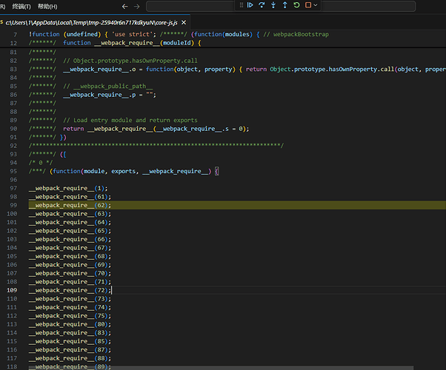Click the highlighted __webpack_require__(62) line

(x=69, y=205)
